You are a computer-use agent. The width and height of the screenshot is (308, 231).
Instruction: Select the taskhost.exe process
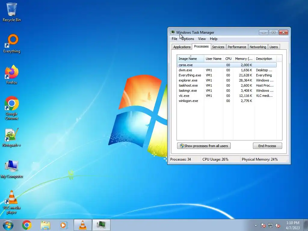click(x=227, y=85)
